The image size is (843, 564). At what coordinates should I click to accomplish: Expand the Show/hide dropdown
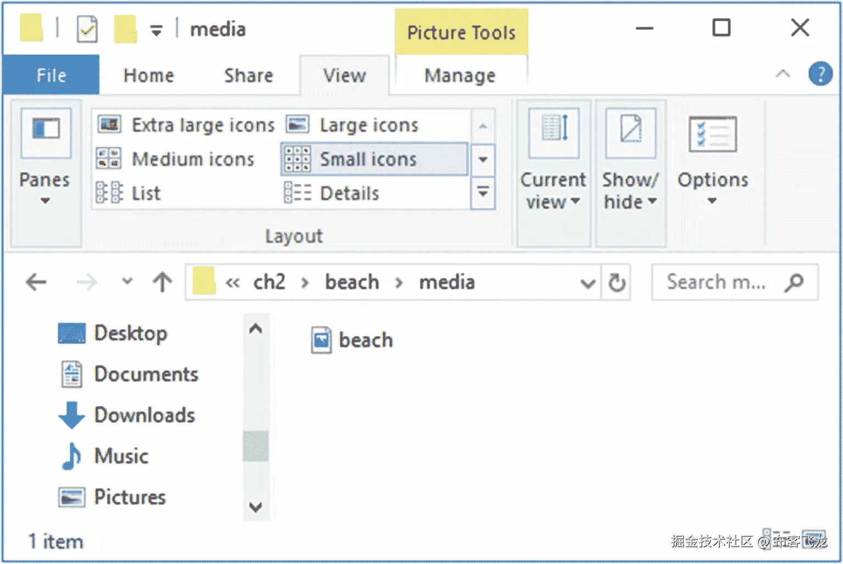point(630,159)
